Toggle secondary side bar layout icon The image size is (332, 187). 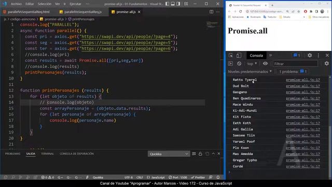[178, 4]
